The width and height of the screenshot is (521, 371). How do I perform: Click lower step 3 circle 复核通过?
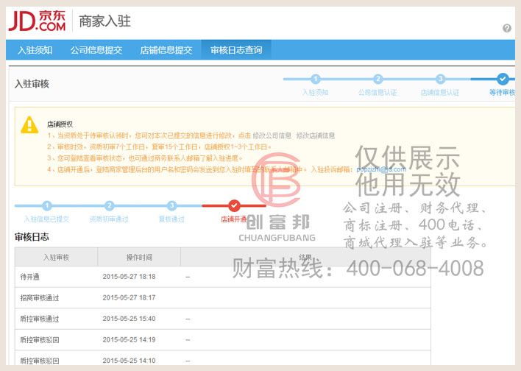(171, 206)
